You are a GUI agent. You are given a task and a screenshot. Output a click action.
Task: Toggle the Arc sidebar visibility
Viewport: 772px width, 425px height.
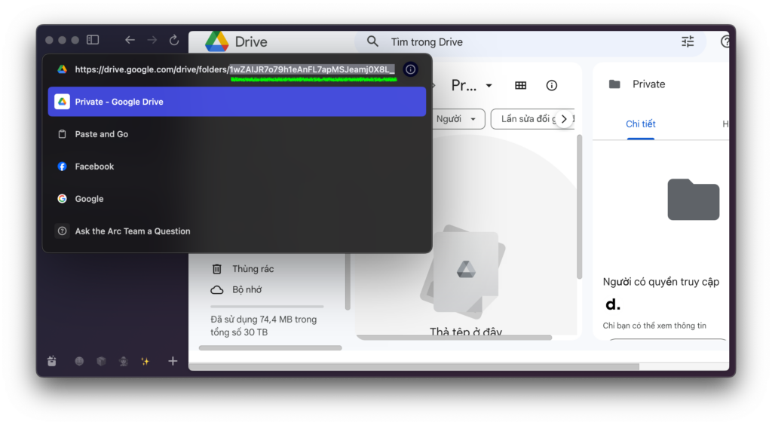point(93,40)
